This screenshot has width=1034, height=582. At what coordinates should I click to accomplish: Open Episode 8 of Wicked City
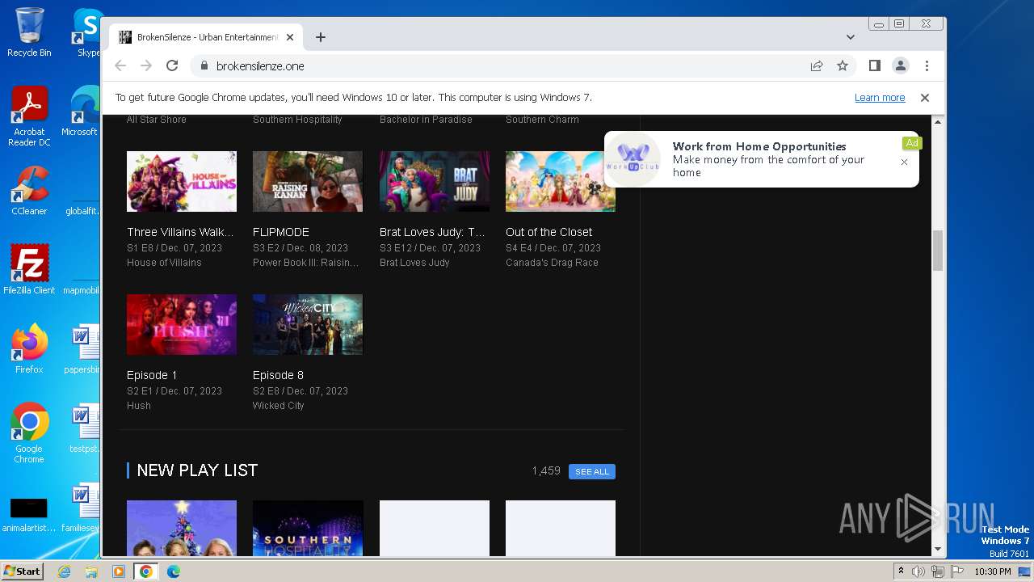pos(278,375)
